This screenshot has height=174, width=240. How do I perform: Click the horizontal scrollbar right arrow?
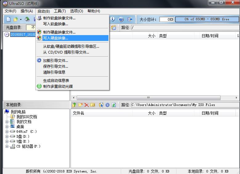[236, 98]
